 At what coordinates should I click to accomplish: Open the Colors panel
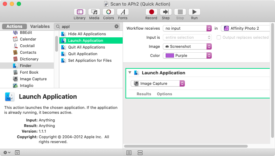[x=109, y=14]
